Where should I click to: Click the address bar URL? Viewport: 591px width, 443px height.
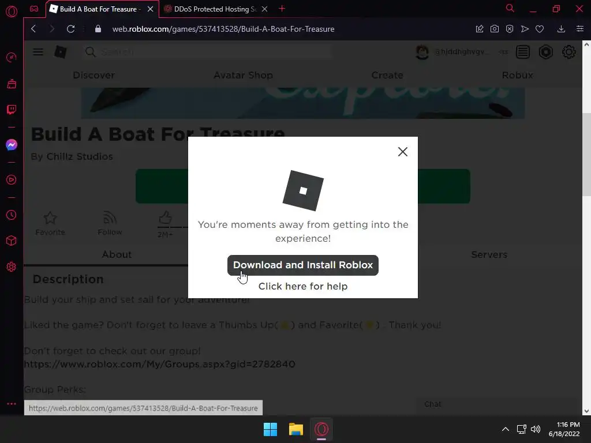point(223,29)
